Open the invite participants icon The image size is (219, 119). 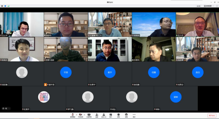[x=97, y=115]
